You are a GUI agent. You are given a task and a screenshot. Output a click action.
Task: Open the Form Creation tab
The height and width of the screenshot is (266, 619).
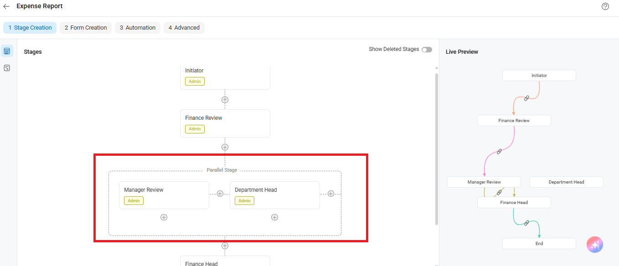pos(86,28)
